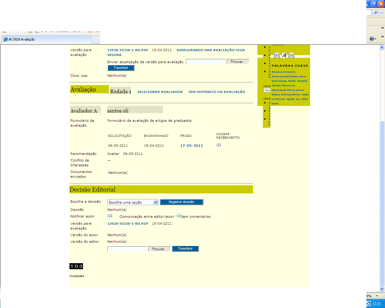The height and width of the screenshot is (308, 385).
Task: Click the blue Help question mark icon
Action: pos(372,39)
